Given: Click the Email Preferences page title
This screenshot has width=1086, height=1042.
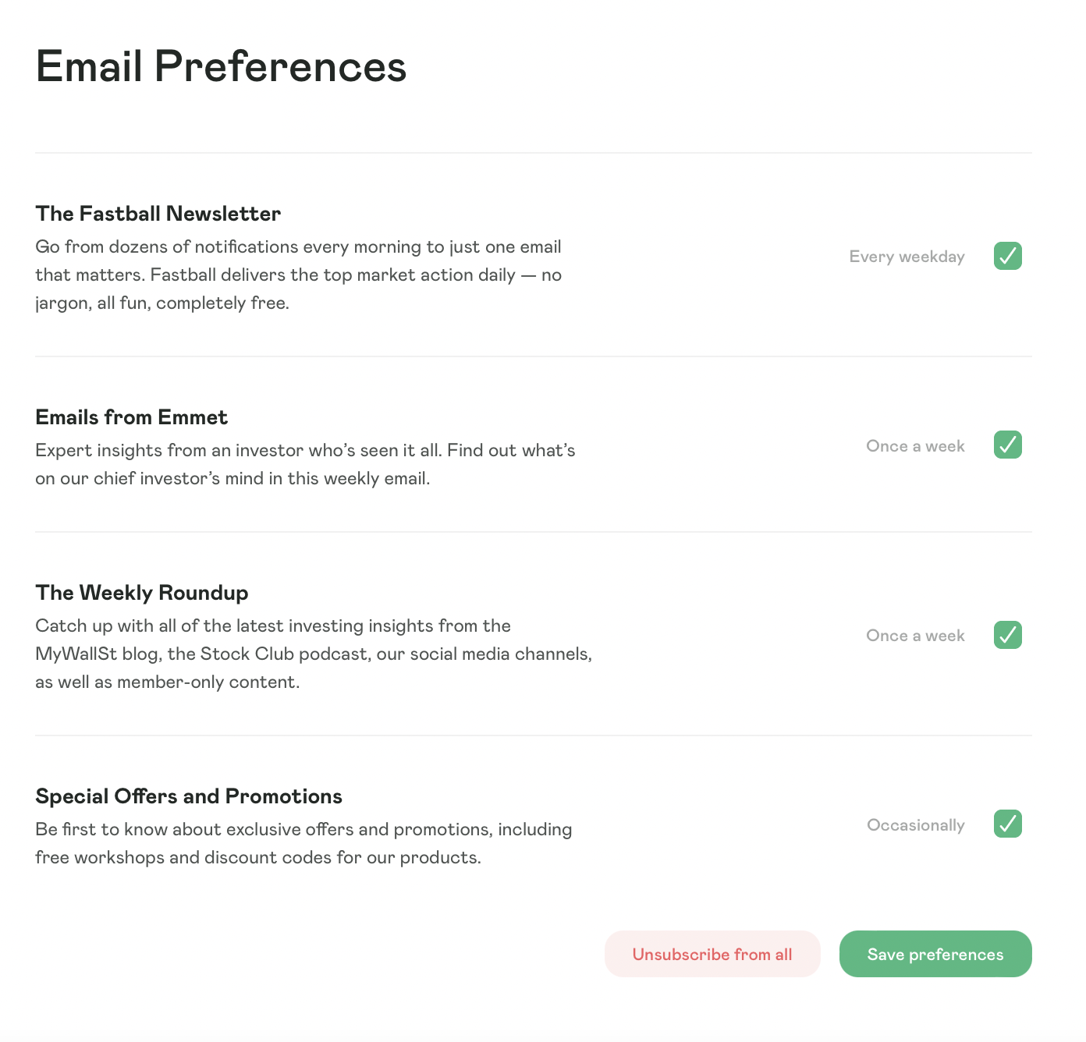Looking at the screenshot, I should [x=221, y=66].
